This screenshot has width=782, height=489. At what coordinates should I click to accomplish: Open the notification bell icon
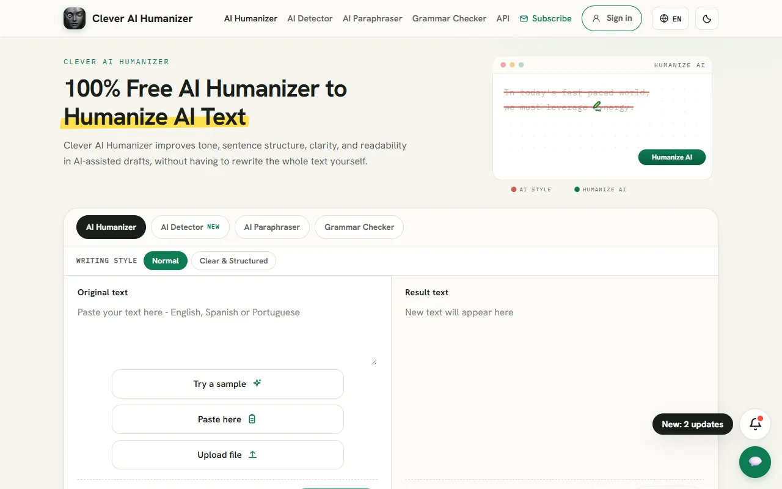[755, 424]
